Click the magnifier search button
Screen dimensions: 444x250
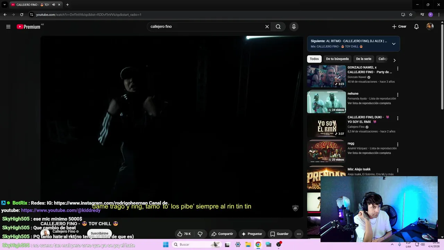(x=278, y=27)
